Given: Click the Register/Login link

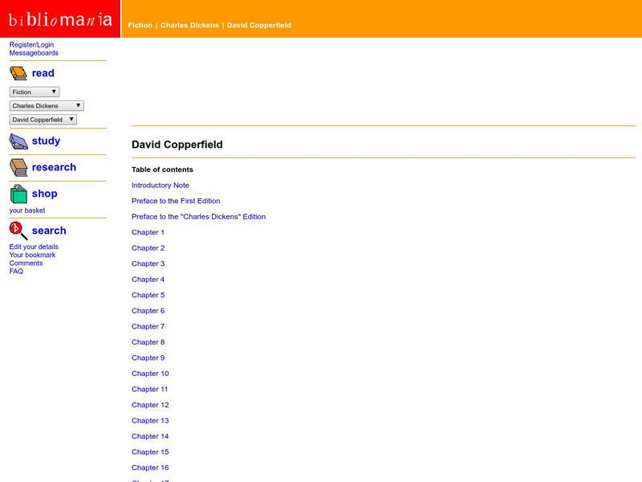Looking at the screenshot, I should click(31, 45).
